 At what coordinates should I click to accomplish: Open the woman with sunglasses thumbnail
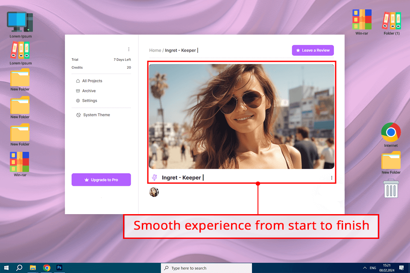[x=242, y=116]
